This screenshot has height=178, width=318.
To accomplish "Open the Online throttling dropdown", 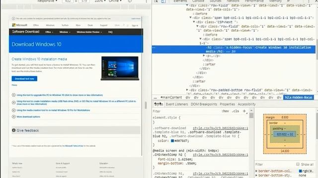I will (115, 1).
